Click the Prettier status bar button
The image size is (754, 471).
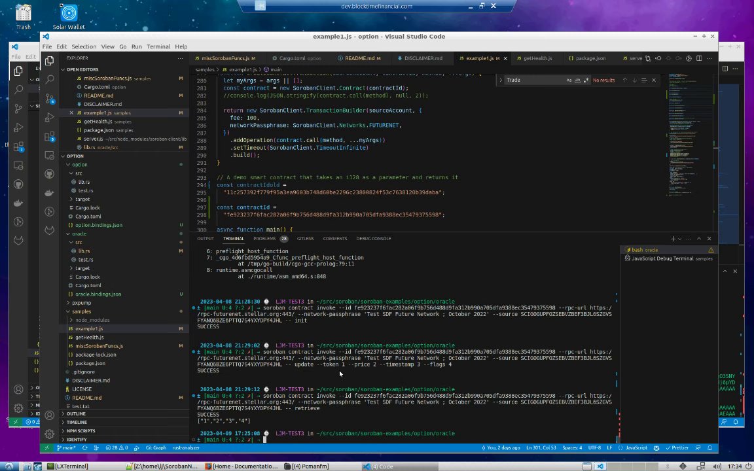(677, 448)
